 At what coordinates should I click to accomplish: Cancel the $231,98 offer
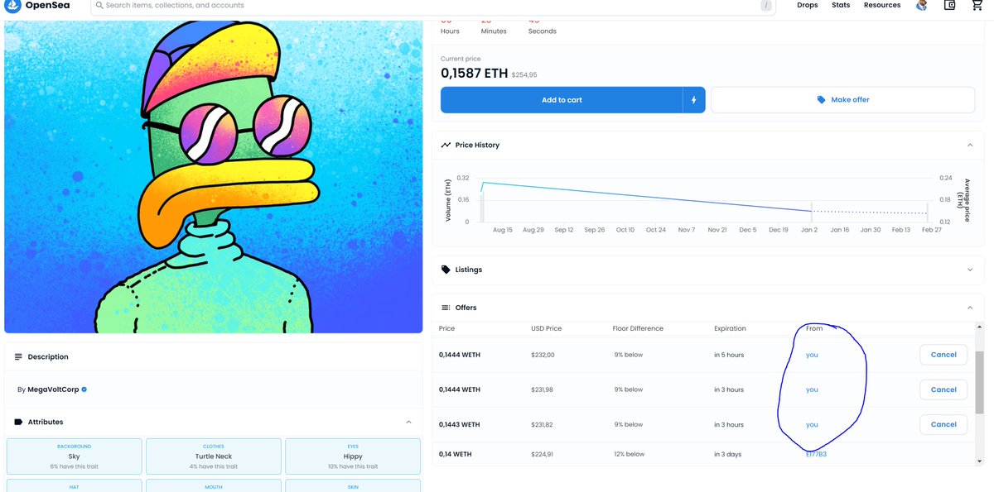[x=943, y=389]
